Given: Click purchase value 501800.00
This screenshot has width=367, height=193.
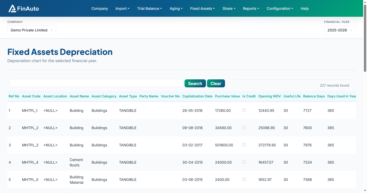Looking at the screenshot, I should (x=224, y=145).
